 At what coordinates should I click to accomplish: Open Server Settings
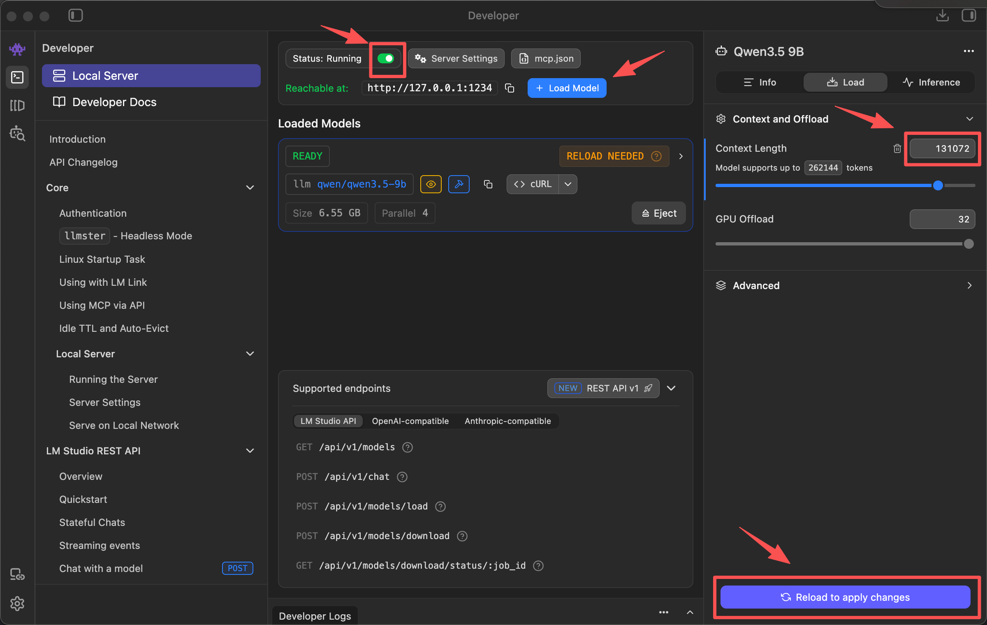pyautogui.click(x=456, y=58)
